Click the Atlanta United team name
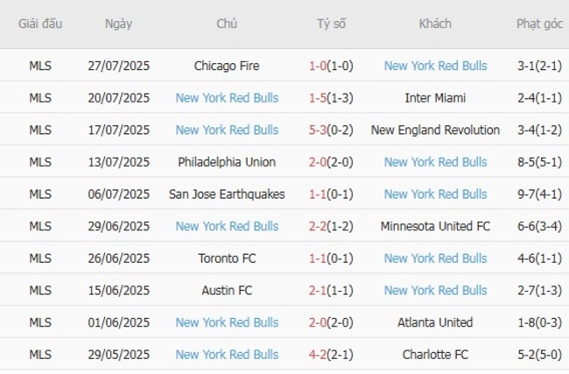The image size is (569, 374). click(435, 322)
